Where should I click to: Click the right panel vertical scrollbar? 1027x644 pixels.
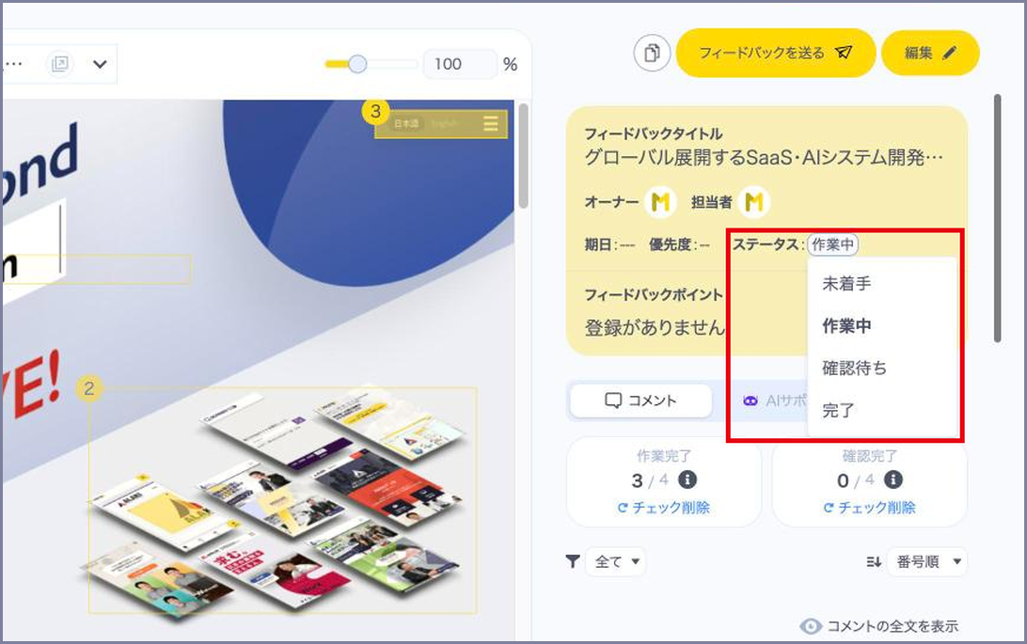997,218
